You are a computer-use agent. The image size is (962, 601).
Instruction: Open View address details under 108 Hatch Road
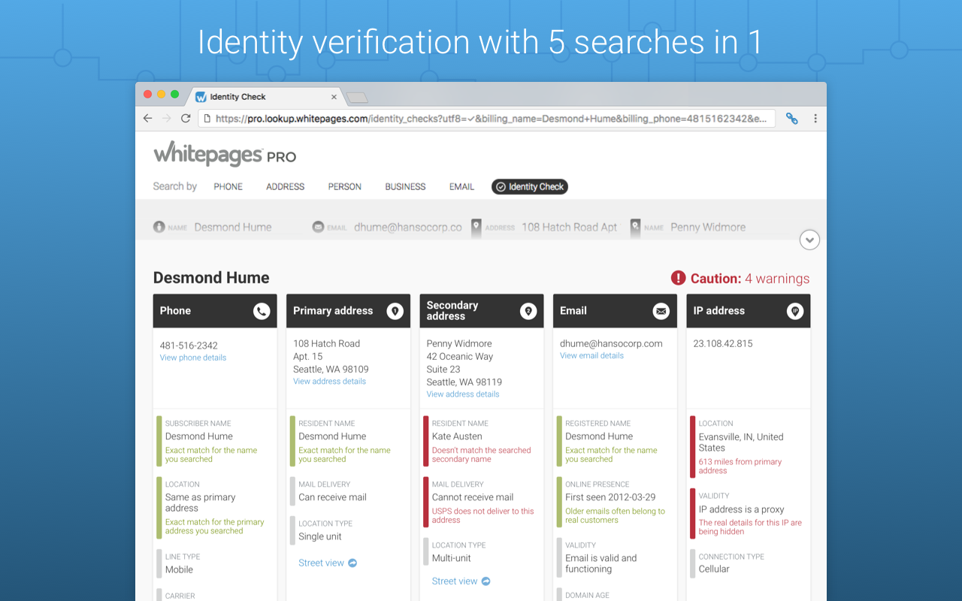point(329,382)
